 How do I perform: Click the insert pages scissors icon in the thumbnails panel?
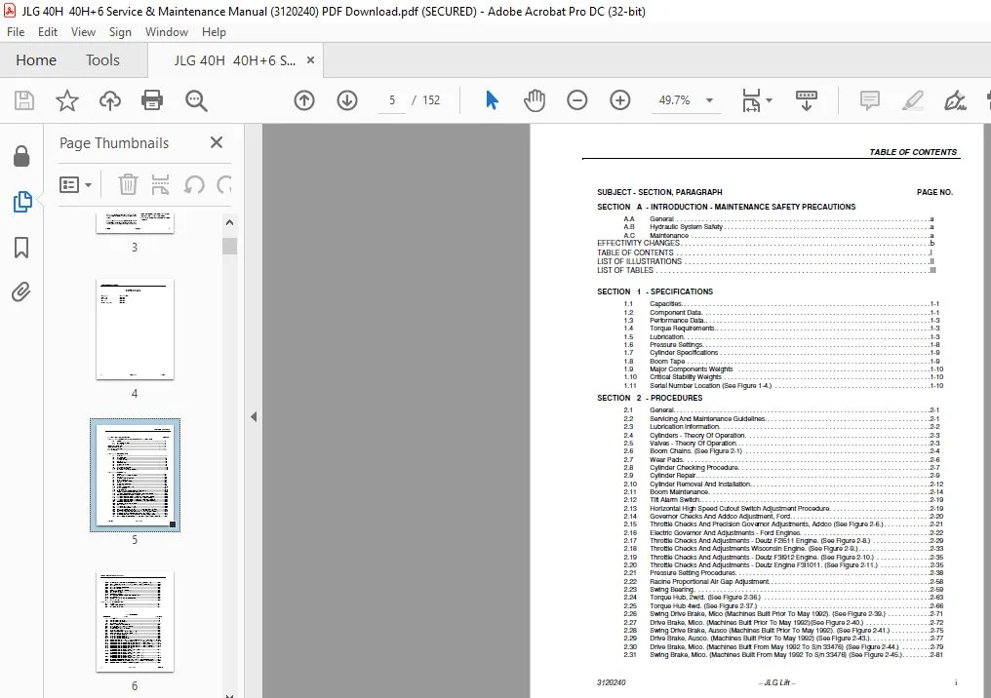tap(161, 184)
